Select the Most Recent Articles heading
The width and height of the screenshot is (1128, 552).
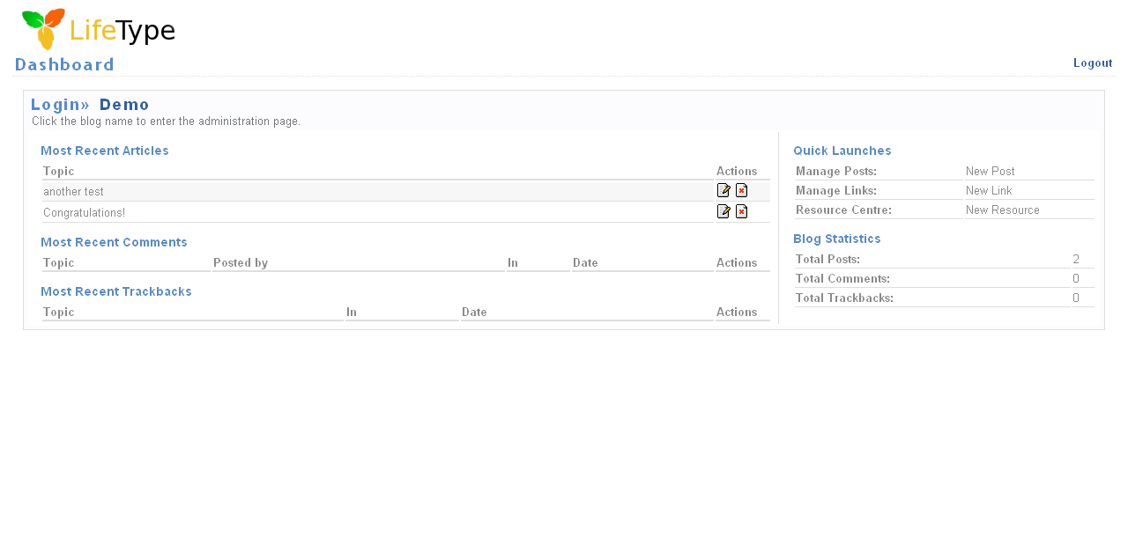(x=104, y=151)
